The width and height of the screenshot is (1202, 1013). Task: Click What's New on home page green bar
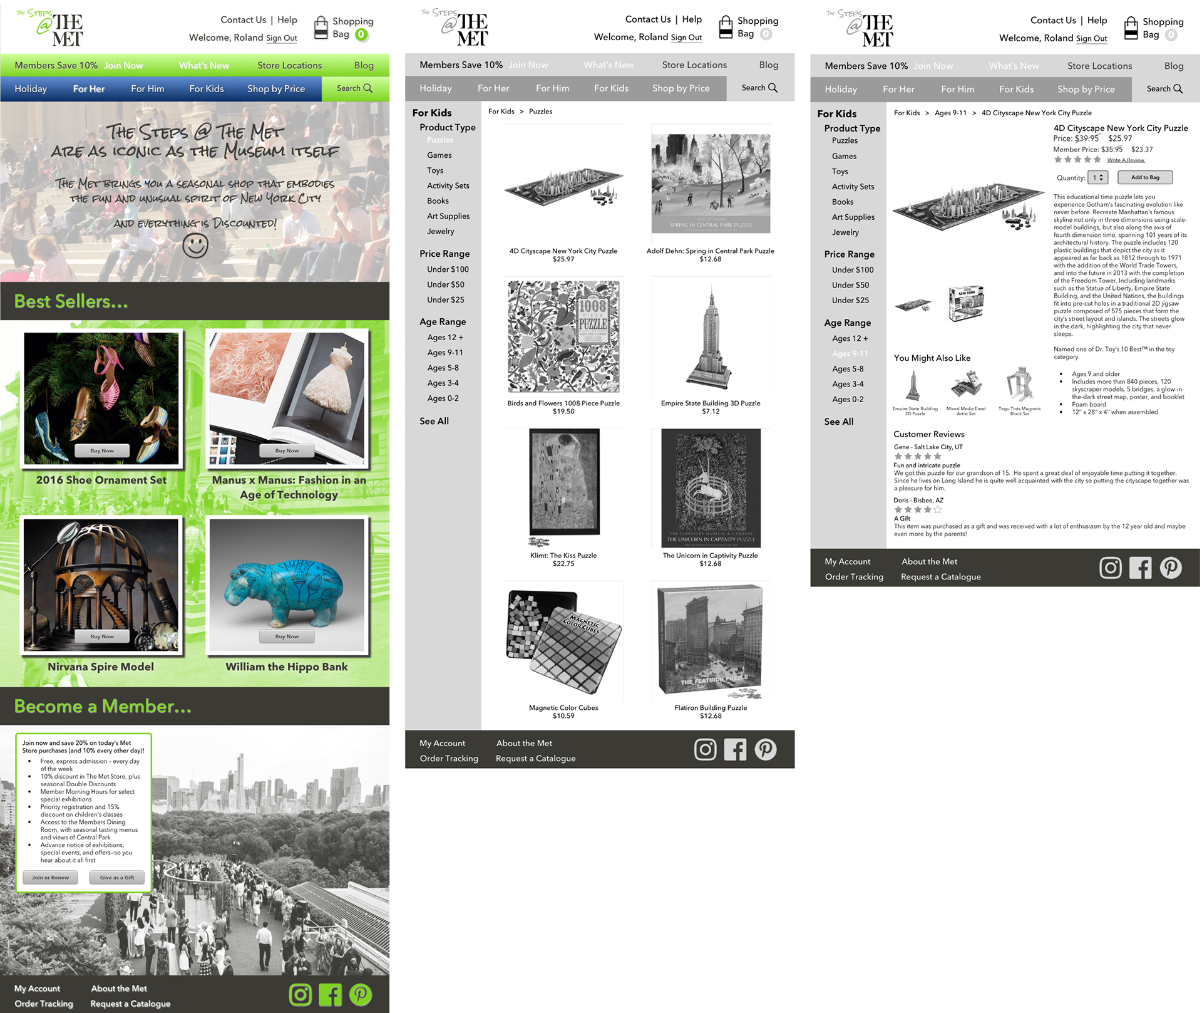tap(204, 65)
